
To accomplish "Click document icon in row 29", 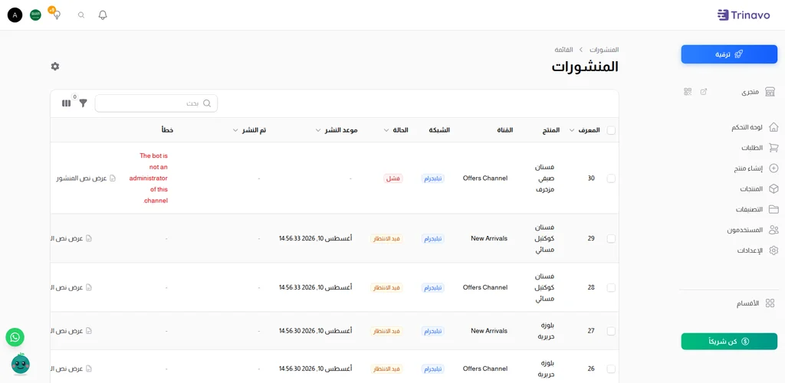I will click(x=89, y=238).
